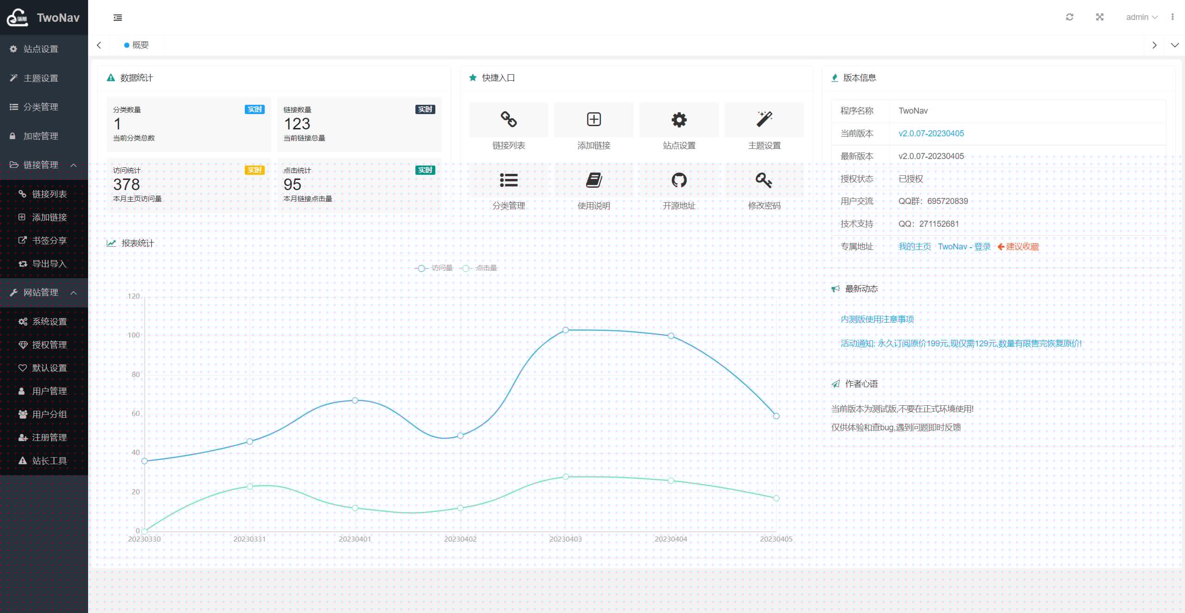
Task: Click the current version v2.0.07-20230405 link
Action: point(931,134)
